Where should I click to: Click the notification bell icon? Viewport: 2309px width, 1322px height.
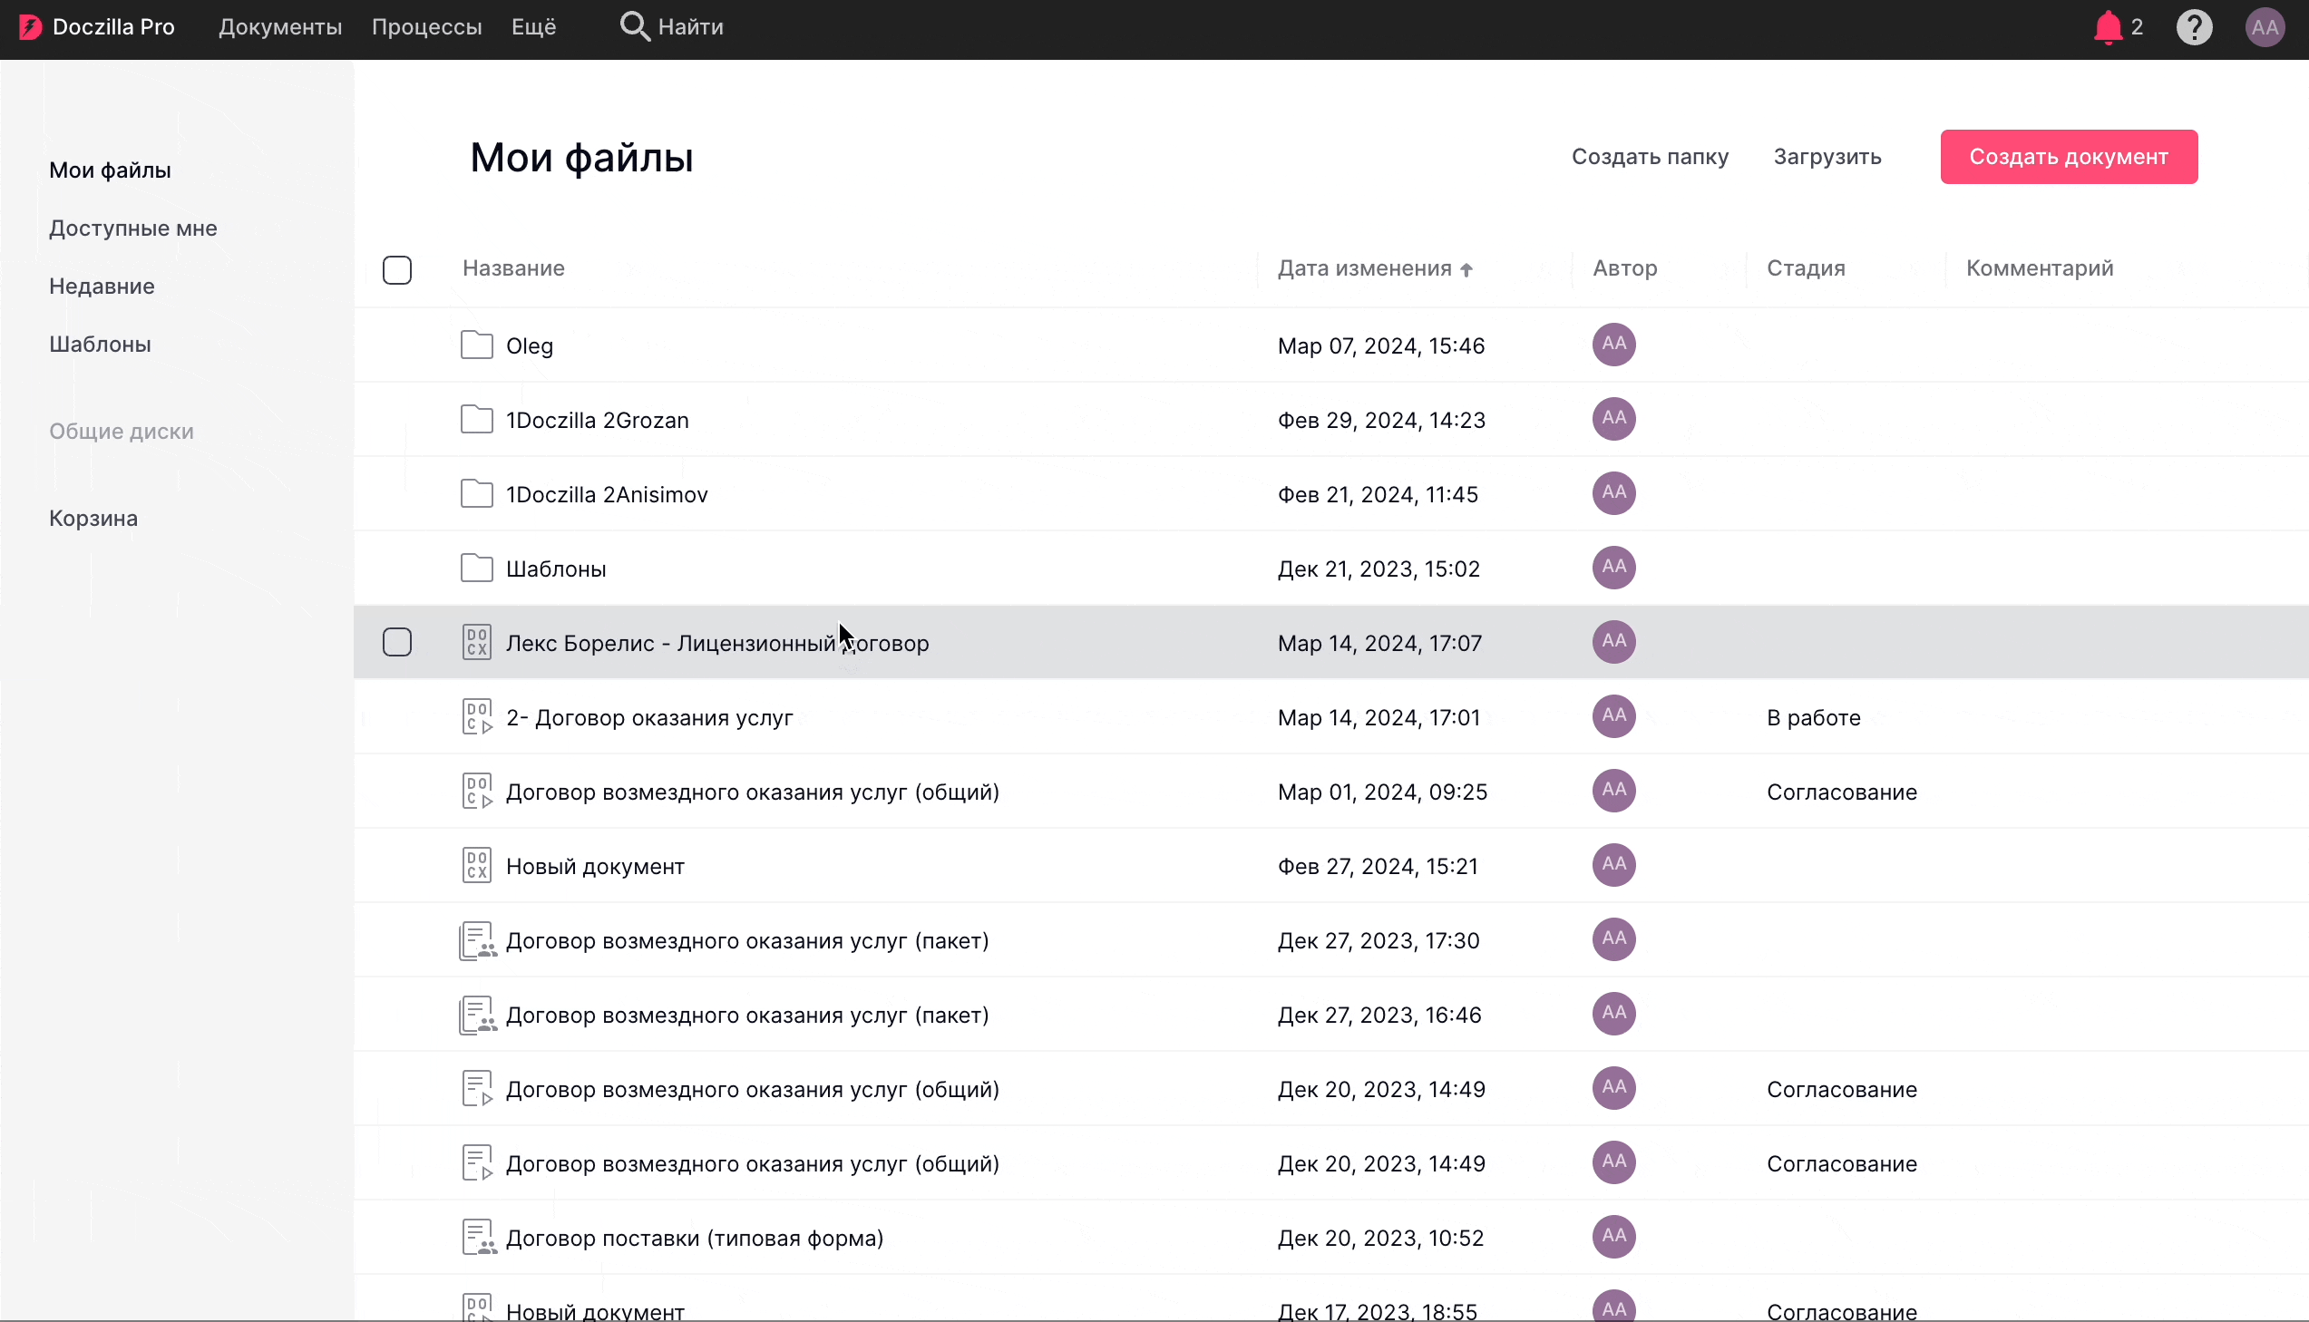pyautogui.click(x=2108, y=27)
